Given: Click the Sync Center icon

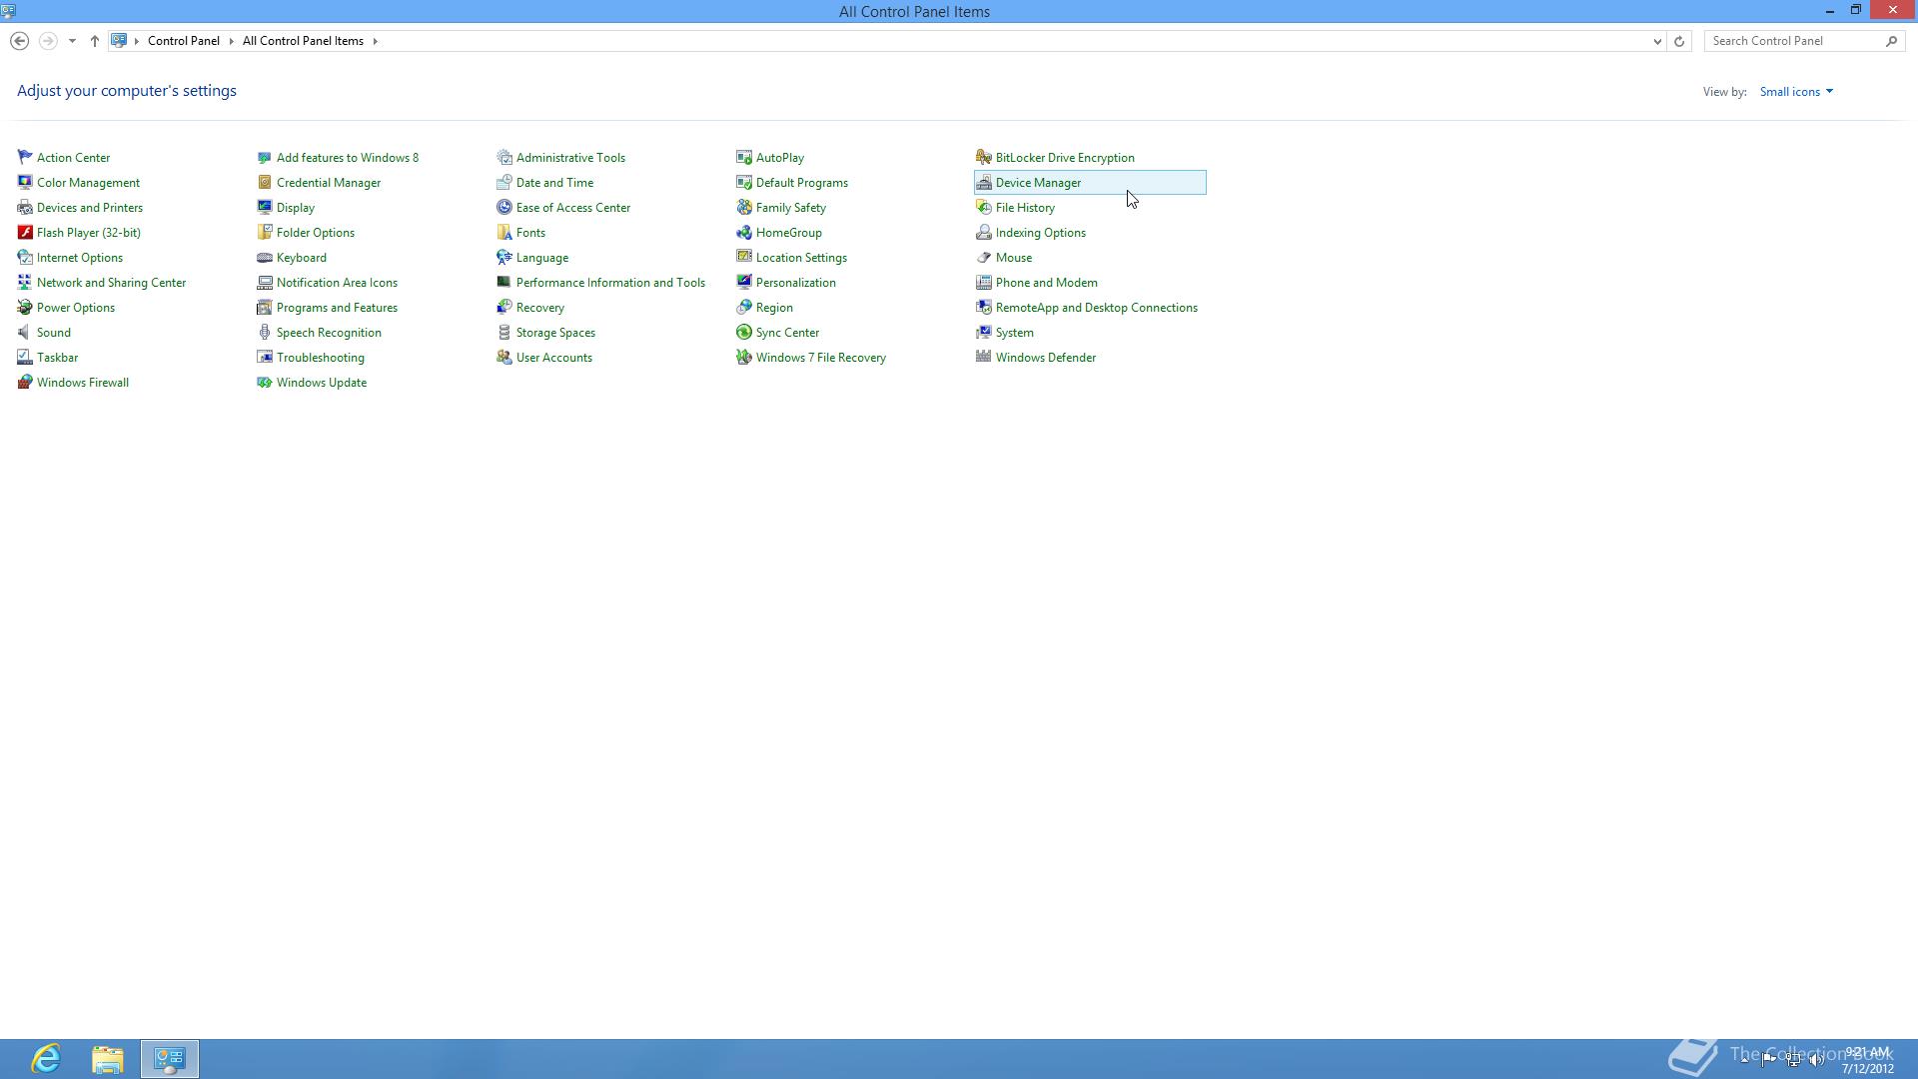Looking at the screenshot, I should point(744,333).
